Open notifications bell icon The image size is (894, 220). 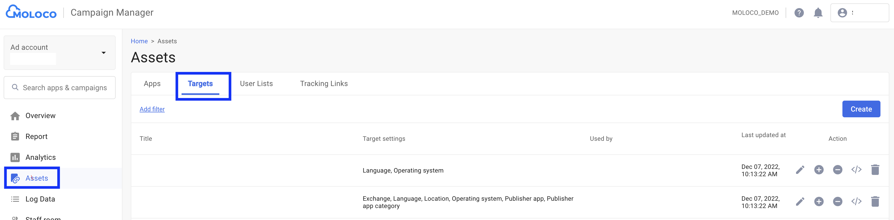[x=818, y=13]
